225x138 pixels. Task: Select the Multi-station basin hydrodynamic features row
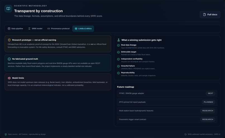pos(167,111)
